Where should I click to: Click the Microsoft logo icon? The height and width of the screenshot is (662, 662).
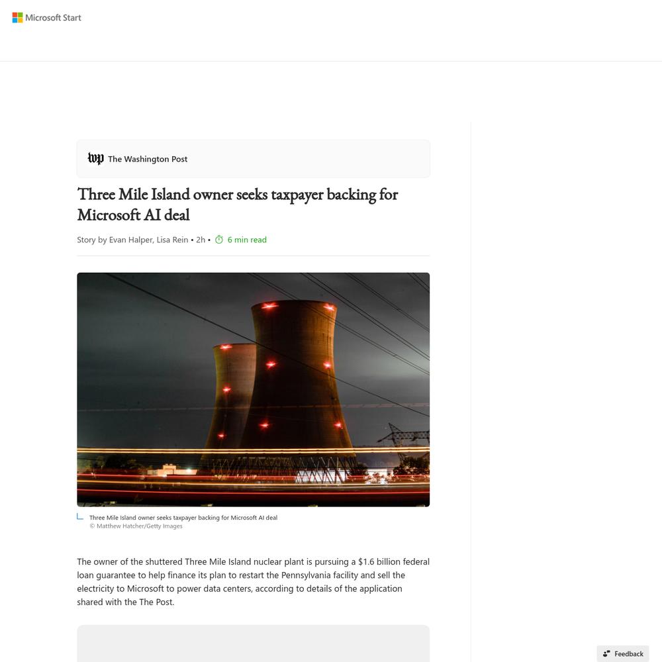(17, 18)
